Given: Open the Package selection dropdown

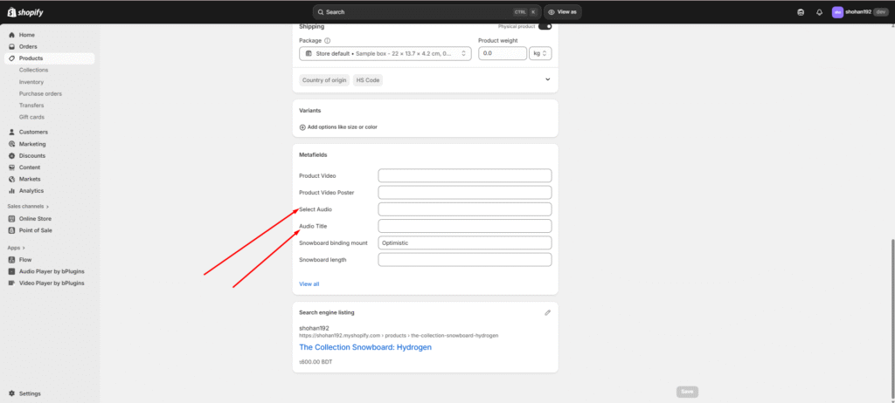Looking at the screenshot, I should pos(385,53).
